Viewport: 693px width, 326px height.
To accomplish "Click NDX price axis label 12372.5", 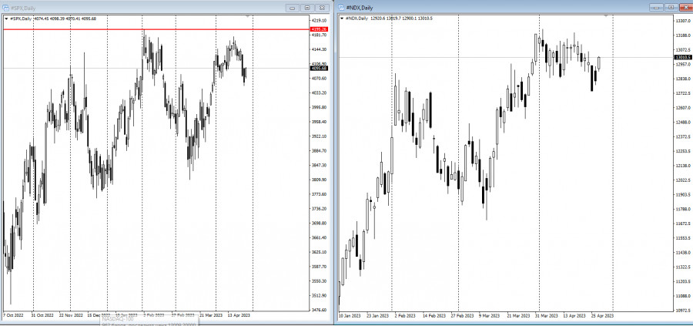I will 683,137.
